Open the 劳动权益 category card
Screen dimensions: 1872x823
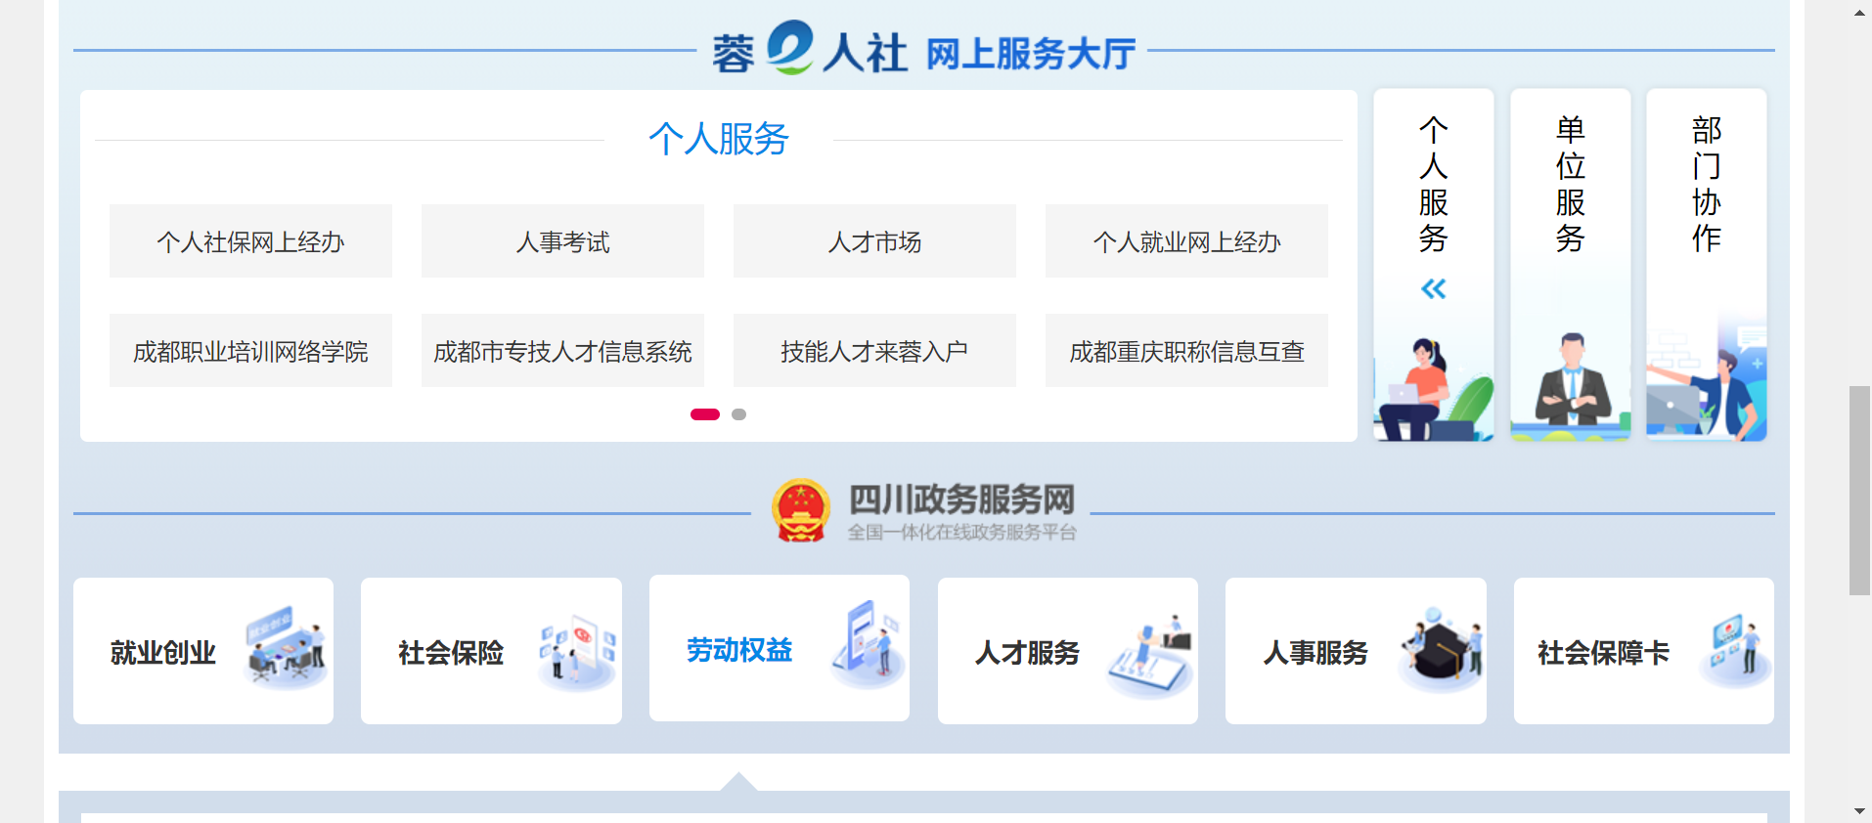[x=780, y=648]
